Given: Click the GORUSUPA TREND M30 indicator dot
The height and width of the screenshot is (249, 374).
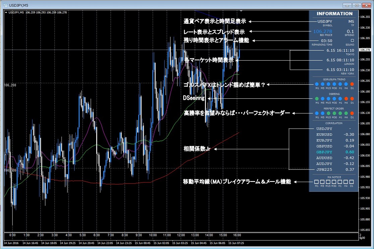Looking at the screenshot, I should point(334,84).
